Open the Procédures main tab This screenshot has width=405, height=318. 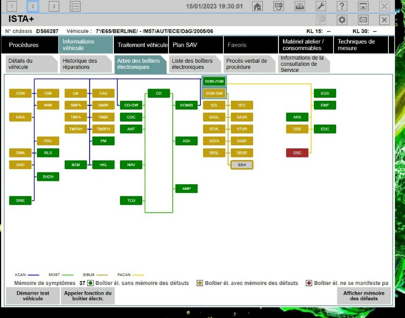pos(30,45)
